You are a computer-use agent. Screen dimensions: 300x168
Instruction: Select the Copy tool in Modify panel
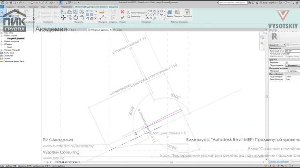click(69, 18)
